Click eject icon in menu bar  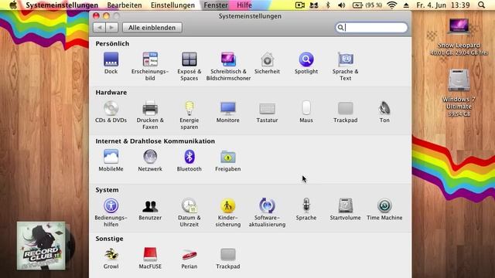click(x=406, y=5)
